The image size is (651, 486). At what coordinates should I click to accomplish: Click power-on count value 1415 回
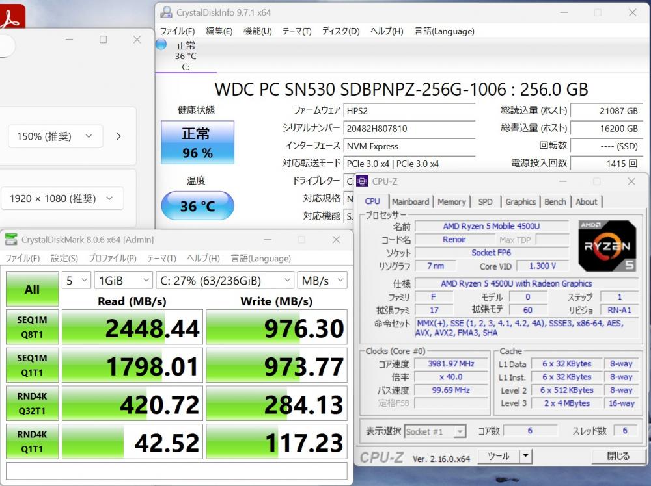click(607, 164)
